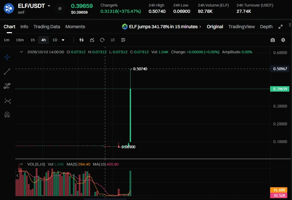Click the AI icon beside ELF jumps headline
Viewport: 292px width, 200px height.
(x=125, y=27)
